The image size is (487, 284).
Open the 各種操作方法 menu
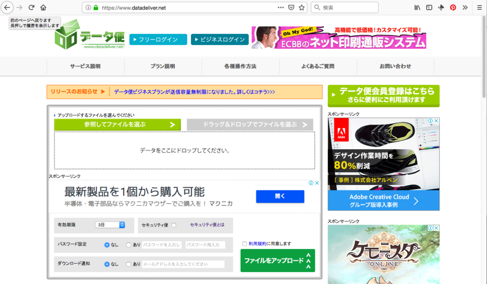click(x=240, y=66)
